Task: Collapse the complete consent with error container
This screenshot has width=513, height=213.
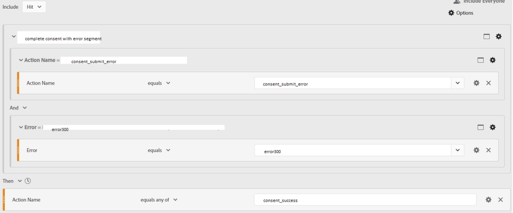Action: point(14,37)
